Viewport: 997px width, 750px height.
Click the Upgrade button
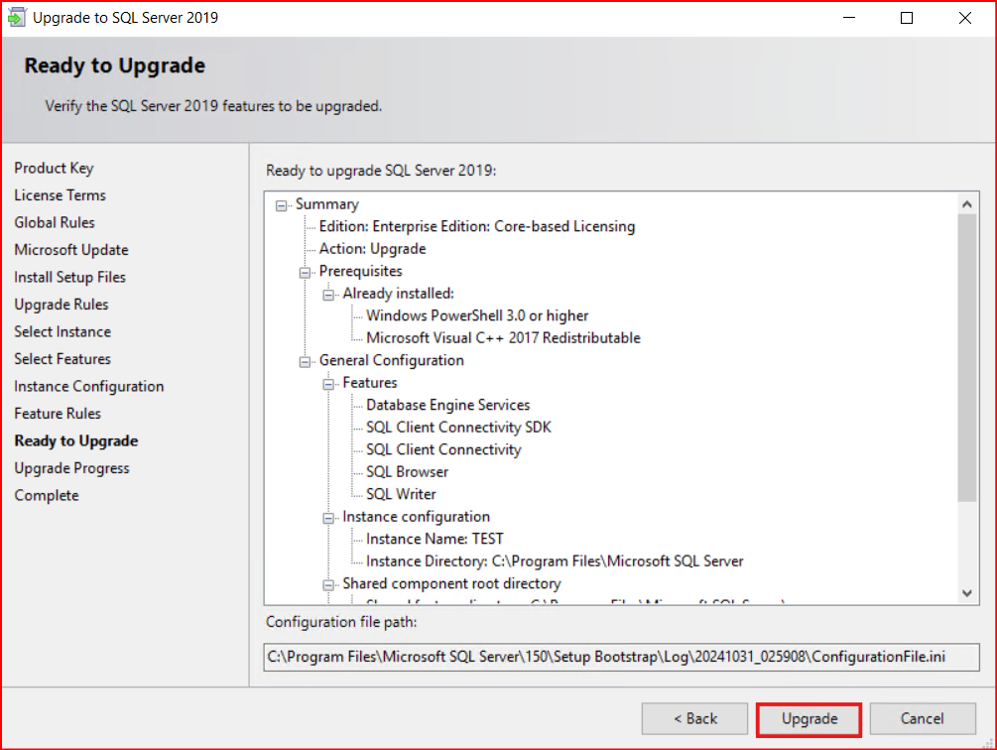pos(809,718)
